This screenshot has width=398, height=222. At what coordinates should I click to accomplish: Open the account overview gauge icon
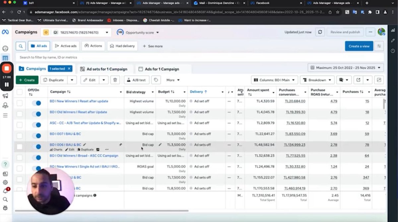pos(5,48)
